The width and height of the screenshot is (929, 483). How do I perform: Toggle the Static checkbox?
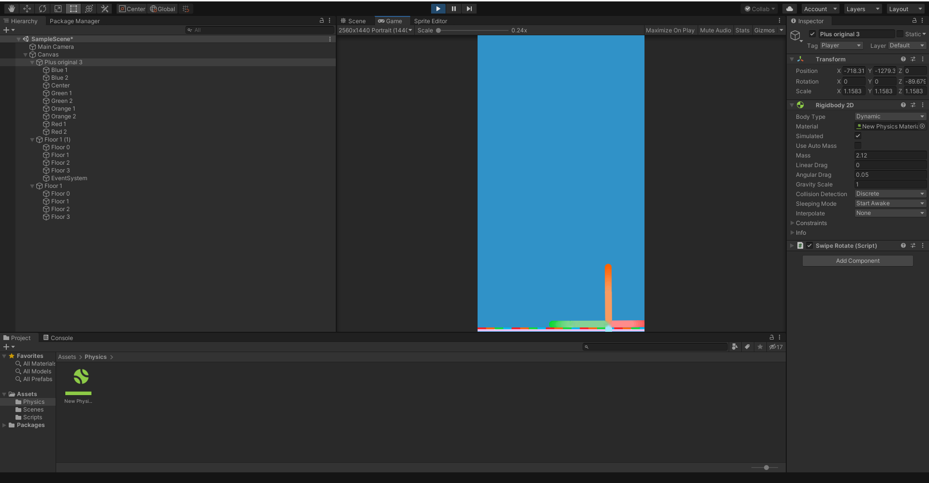(900, 34)
